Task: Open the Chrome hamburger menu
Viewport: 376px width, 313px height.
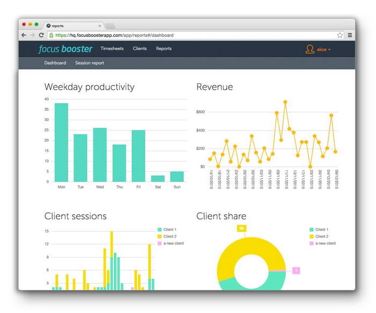Action: [x=350, y=35]
